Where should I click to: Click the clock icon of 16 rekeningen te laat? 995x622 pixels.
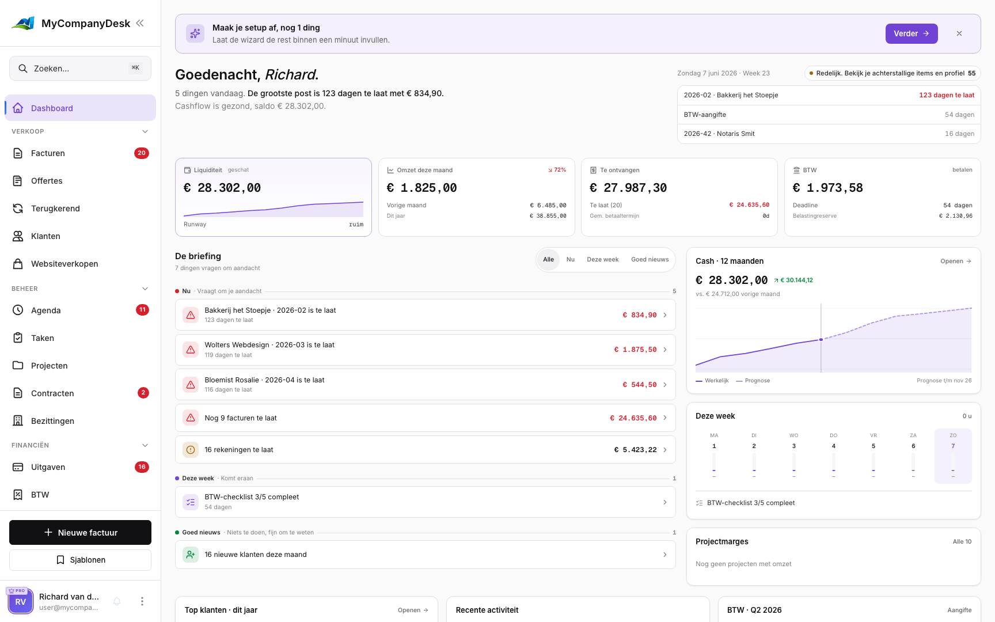click(x=191, y=450)
